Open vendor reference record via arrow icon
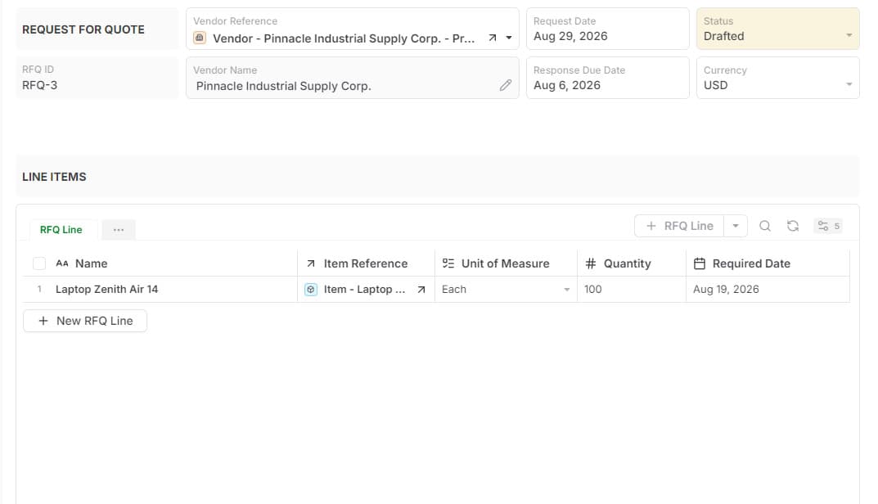The image size is (878, 504). click(x=493, y=38)
